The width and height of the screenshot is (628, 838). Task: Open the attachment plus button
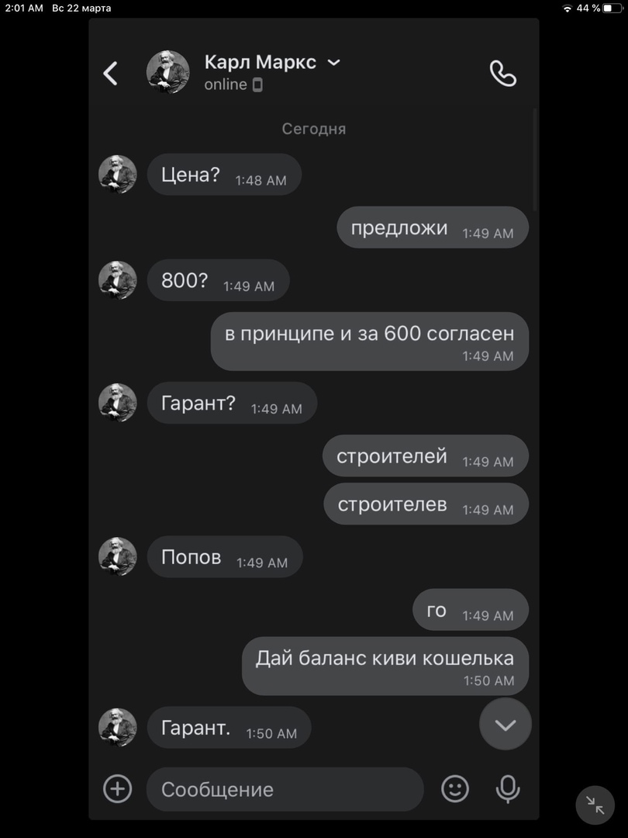(118, 789)
